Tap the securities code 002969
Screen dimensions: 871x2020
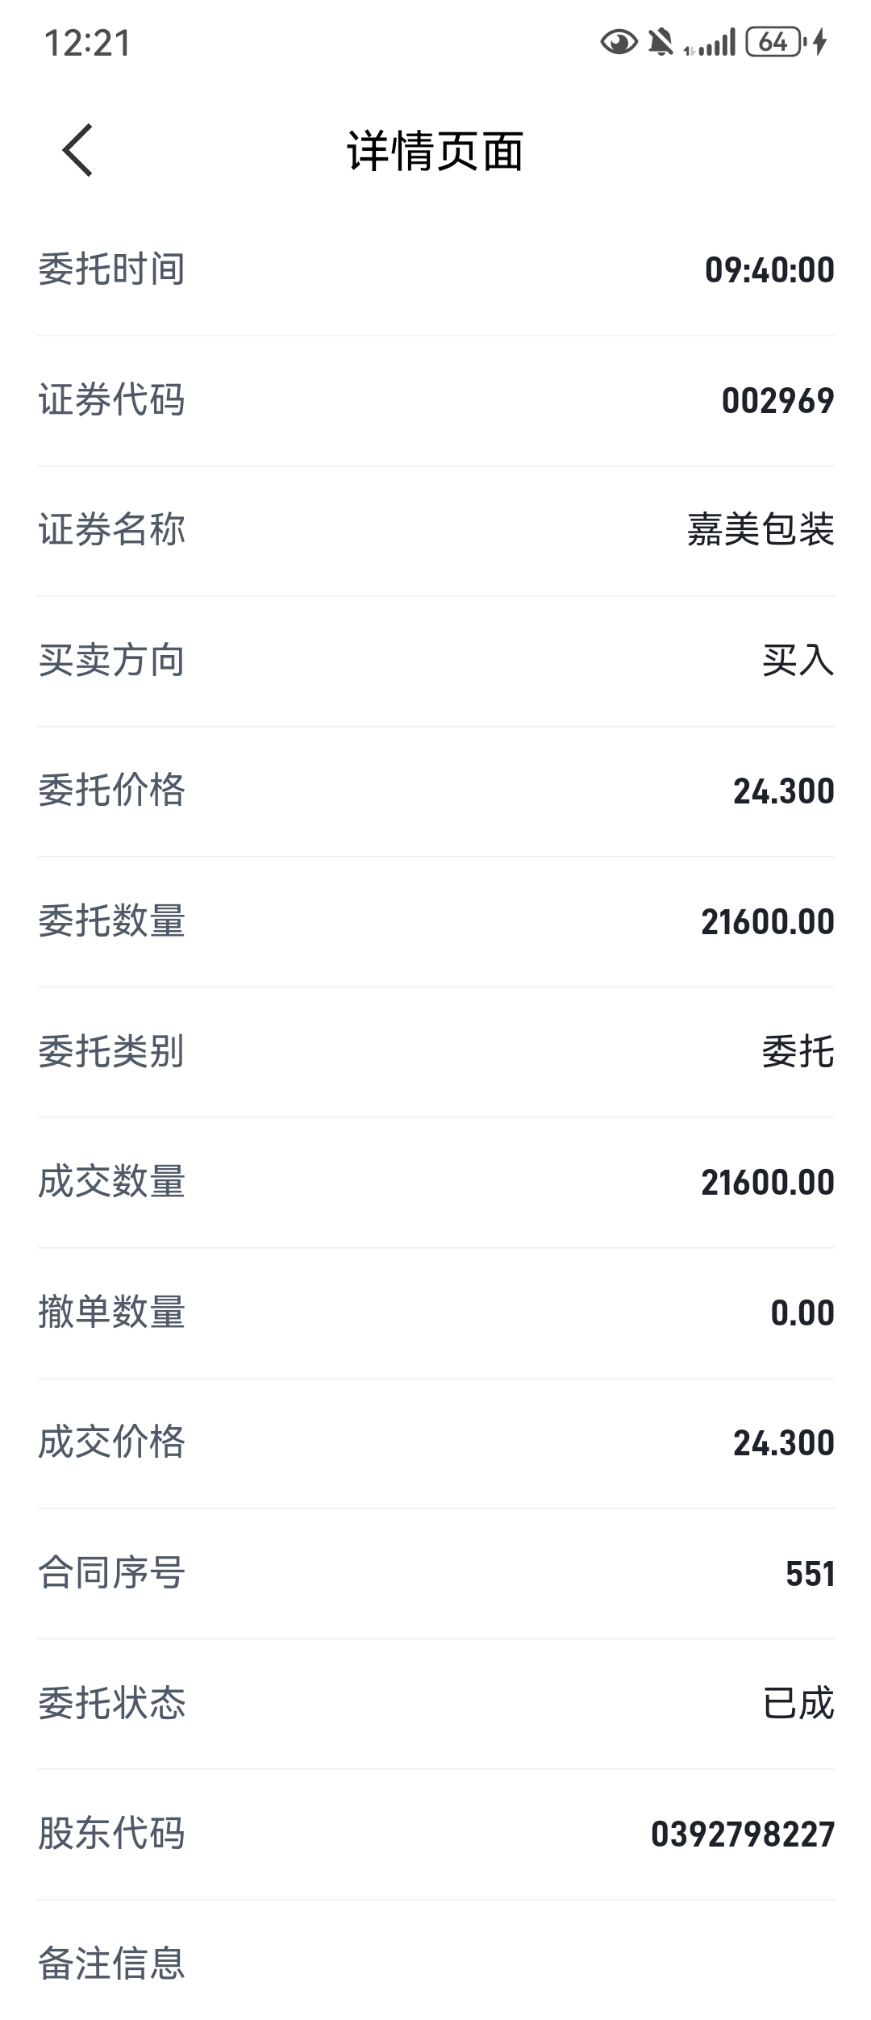[777, 400]
